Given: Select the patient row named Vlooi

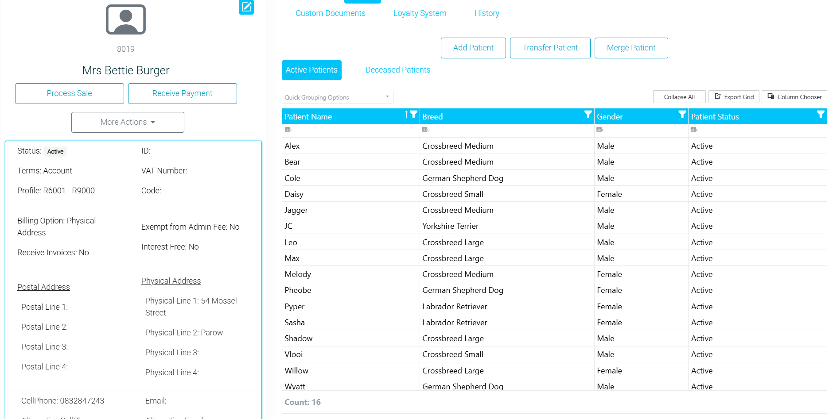Looking at the screenshot, I should [x=554, y=354].
